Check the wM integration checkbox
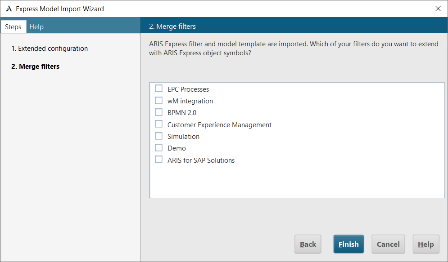This screenshot has width=448, height=262. 158,100
